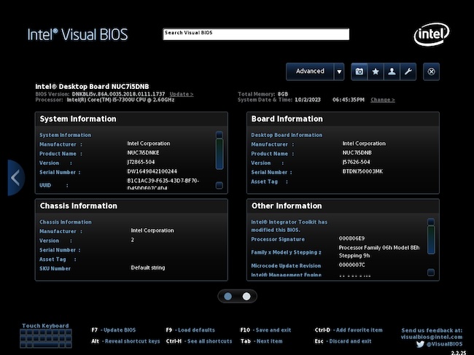This screenshot has height=355, width=474.
Task: Click Esc Discard and exit shortcut
Action: pos(343,341)
